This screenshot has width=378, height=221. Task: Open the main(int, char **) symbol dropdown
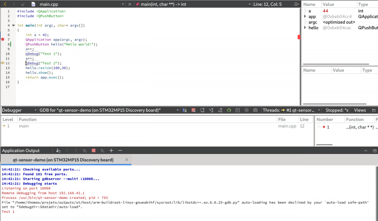click(x=249, y=4)
